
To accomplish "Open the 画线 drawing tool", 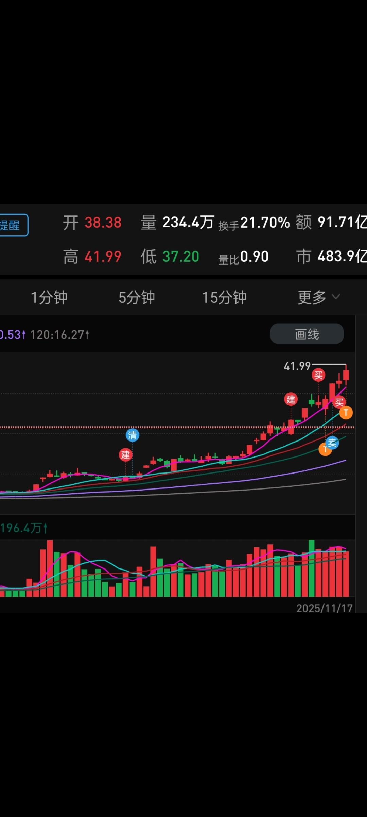I will click(307, 334).
